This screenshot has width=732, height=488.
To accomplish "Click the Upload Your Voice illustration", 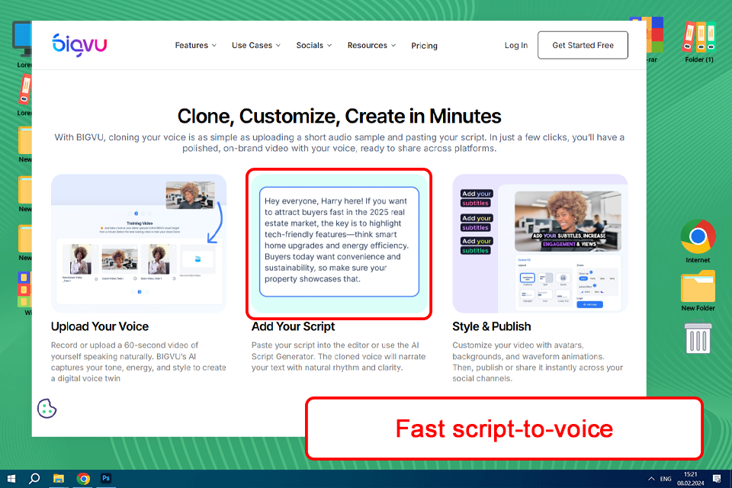I will coord(139,243).
